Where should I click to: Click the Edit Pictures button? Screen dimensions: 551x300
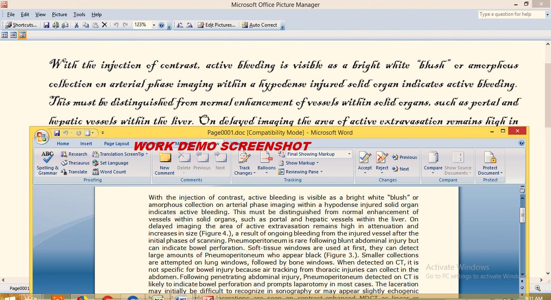pos(217,25)
